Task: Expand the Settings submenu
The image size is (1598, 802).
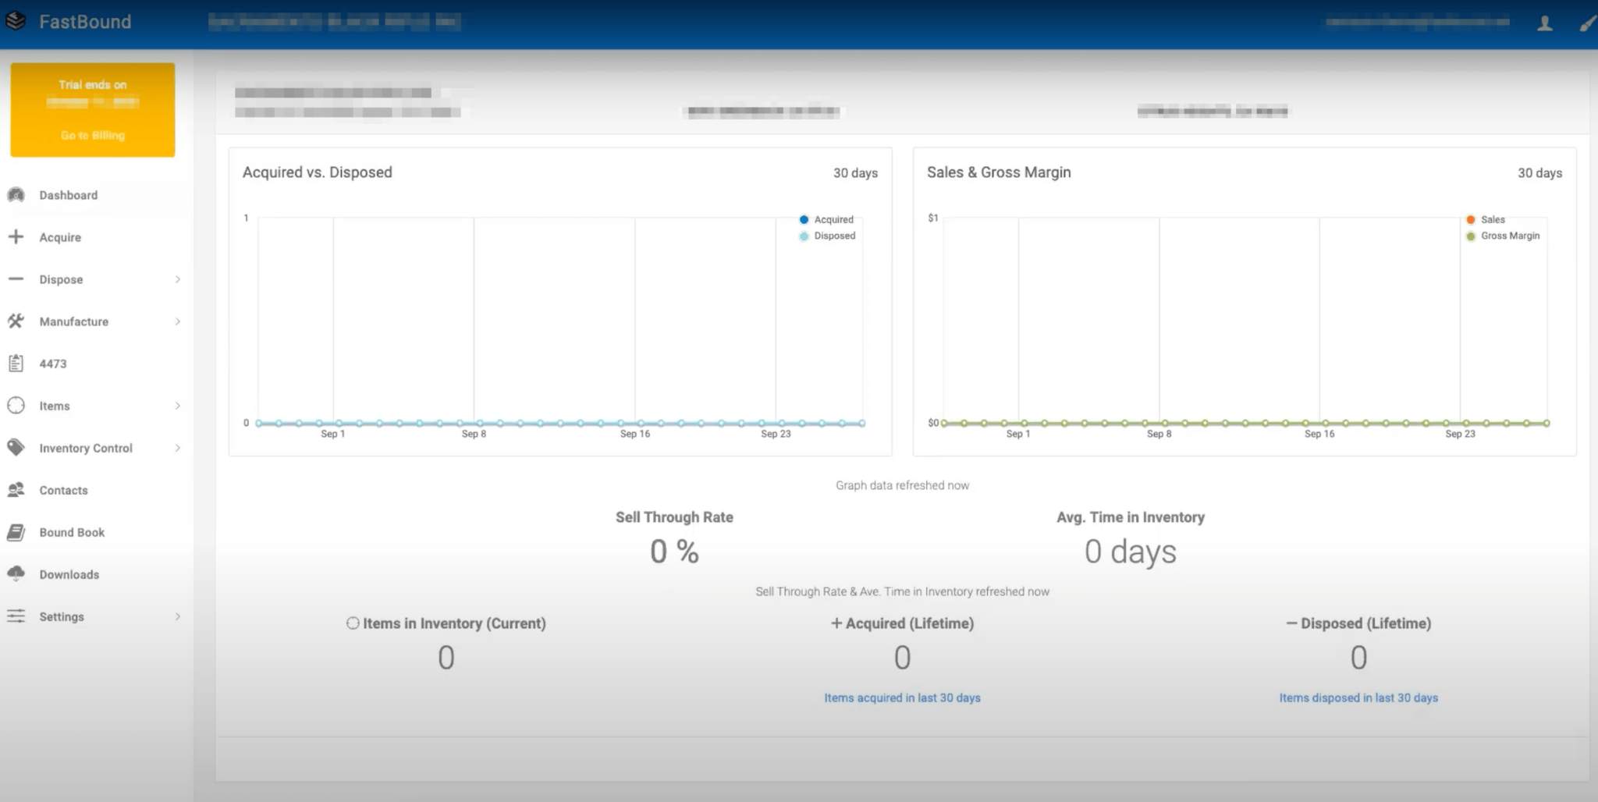Action: pyautogui.click(x=179, y=616)
